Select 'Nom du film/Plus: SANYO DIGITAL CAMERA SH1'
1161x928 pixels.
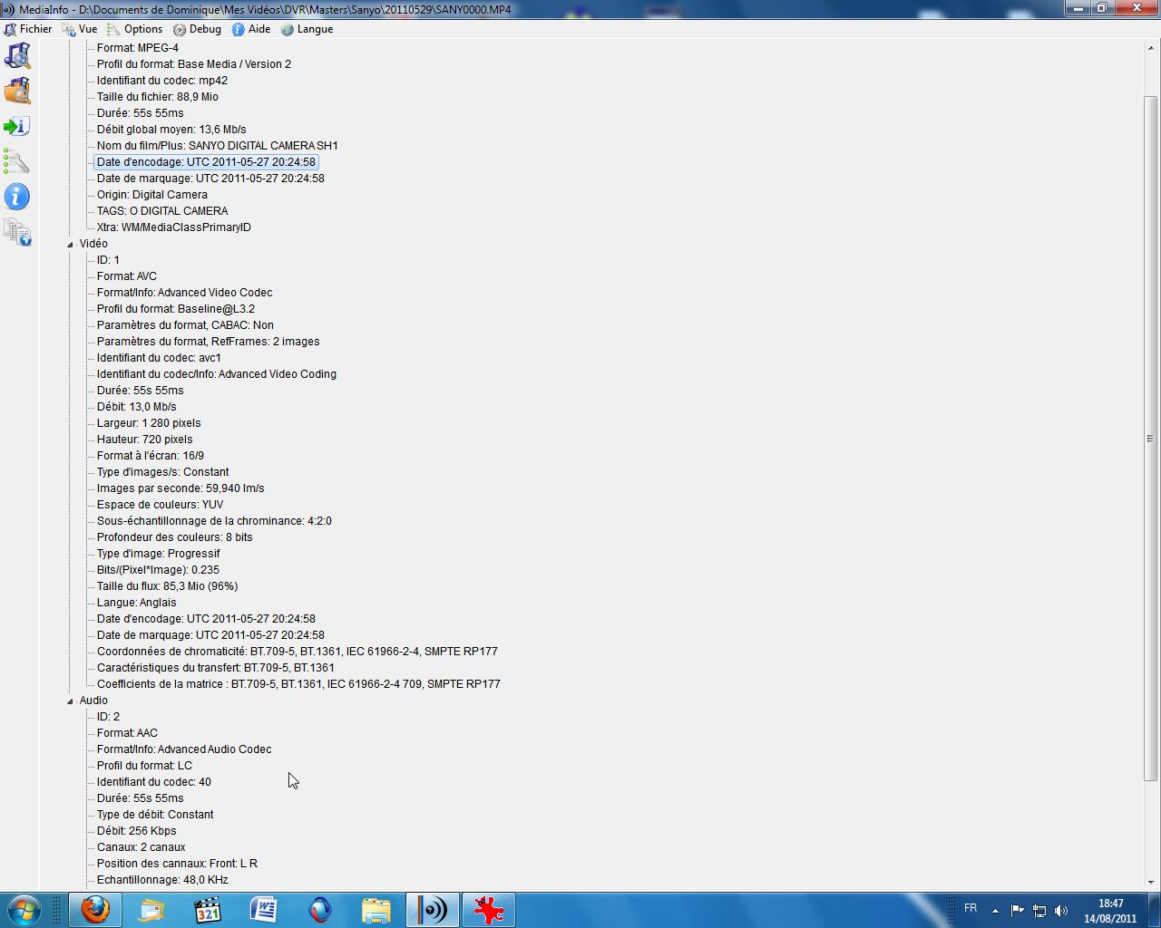(218, 146)
